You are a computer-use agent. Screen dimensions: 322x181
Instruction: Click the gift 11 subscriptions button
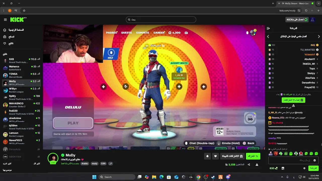pos(293,100)
